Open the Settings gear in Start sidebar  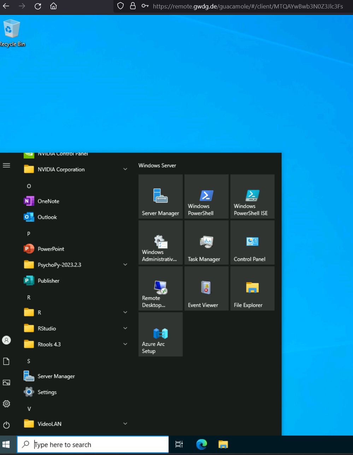pyautogui.click(x=6, y=404)
